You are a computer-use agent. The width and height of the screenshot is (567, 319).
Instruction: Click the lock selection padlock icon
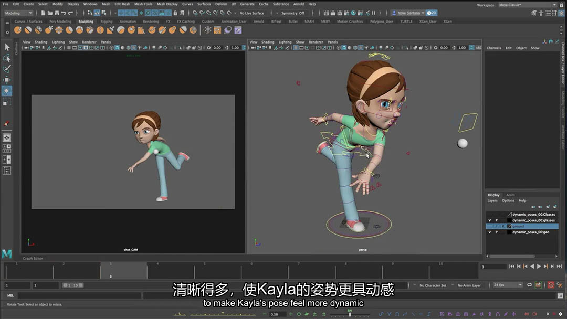point(175,13)
